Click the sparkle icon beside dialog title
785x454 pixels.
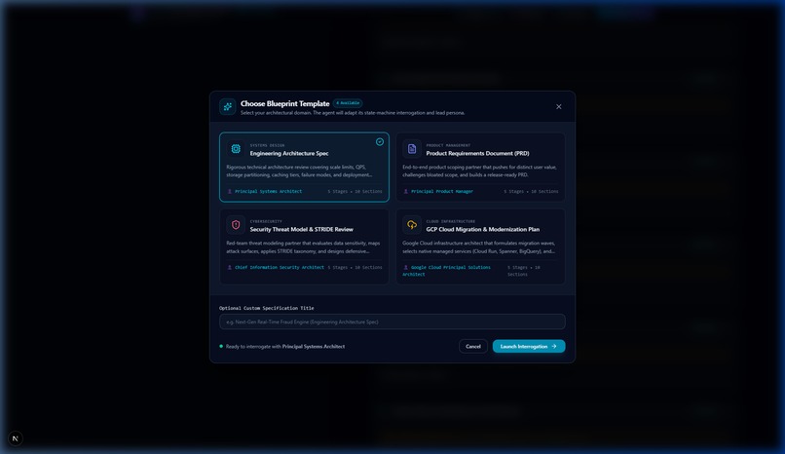pyautogui.click(x=228, y=106)
